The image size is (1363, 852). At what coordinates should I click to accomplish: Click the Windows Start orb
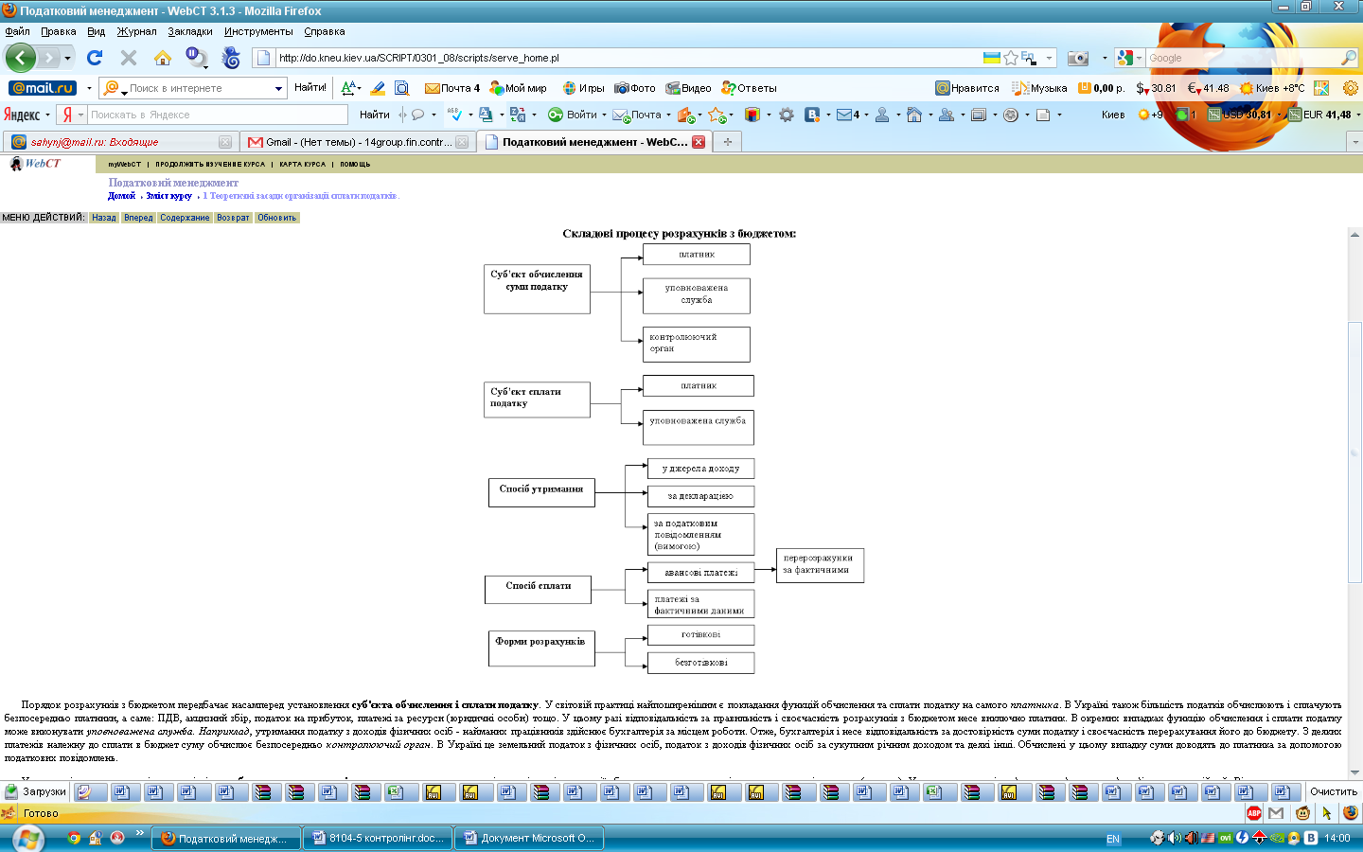(27, 838)
